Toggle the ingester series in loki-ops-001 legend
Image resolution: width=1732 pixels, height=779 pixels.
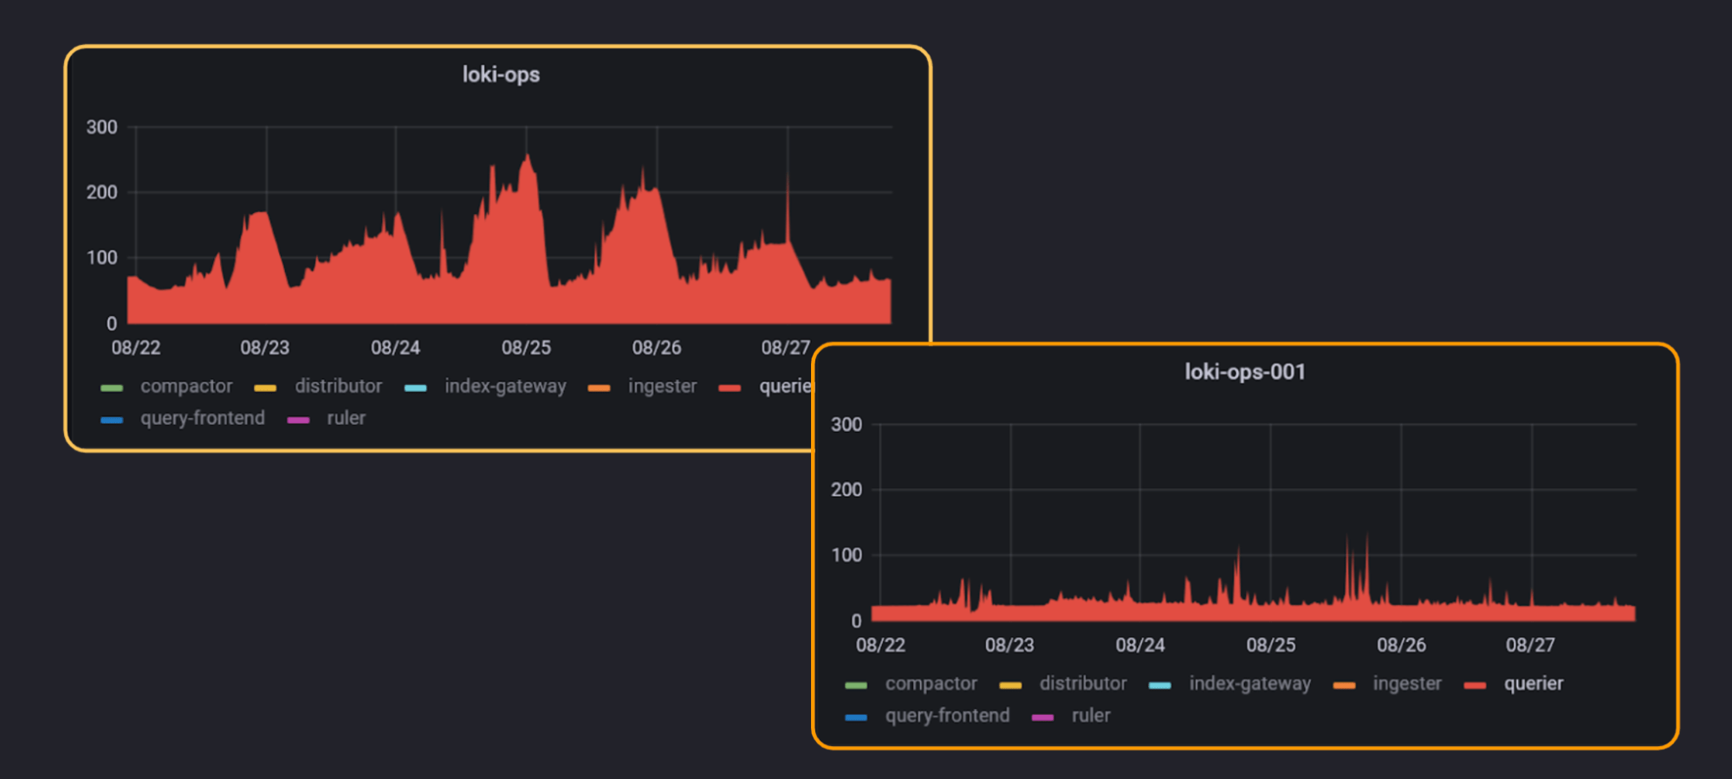1406,684
